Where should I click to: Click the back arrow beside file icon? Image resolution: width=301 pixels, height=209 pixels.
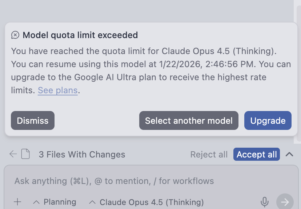click(x=13, y=155)
